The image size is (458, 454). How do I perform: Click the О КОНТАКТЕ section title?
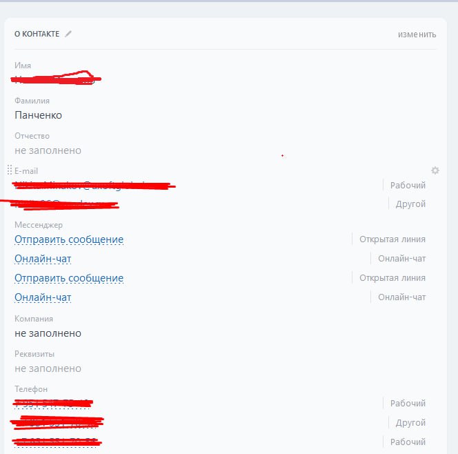click(37, 34)
